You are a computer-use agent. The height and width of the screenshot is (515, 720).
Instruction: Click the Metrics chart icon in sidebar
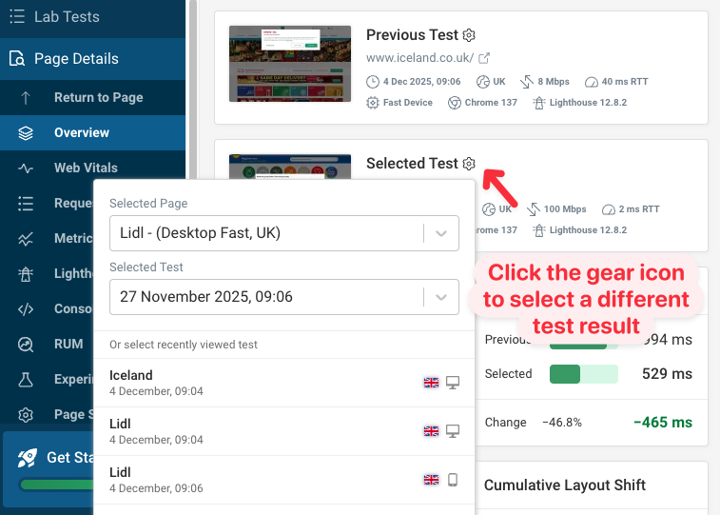pyautogui.click(x=26, y=238)
